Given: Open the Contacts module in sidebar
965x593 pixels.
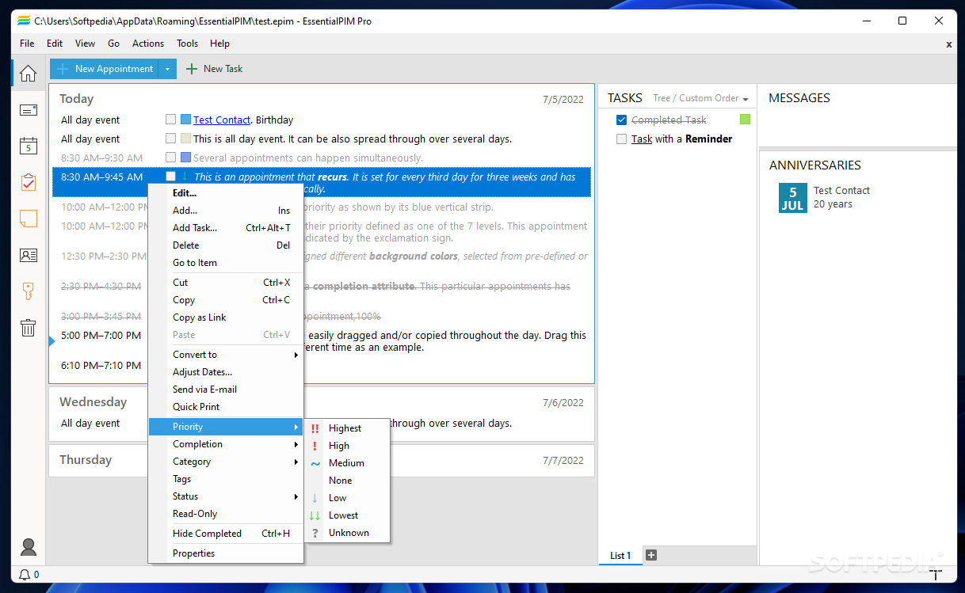Looking at the screenshot, I should tap(29, 255).
